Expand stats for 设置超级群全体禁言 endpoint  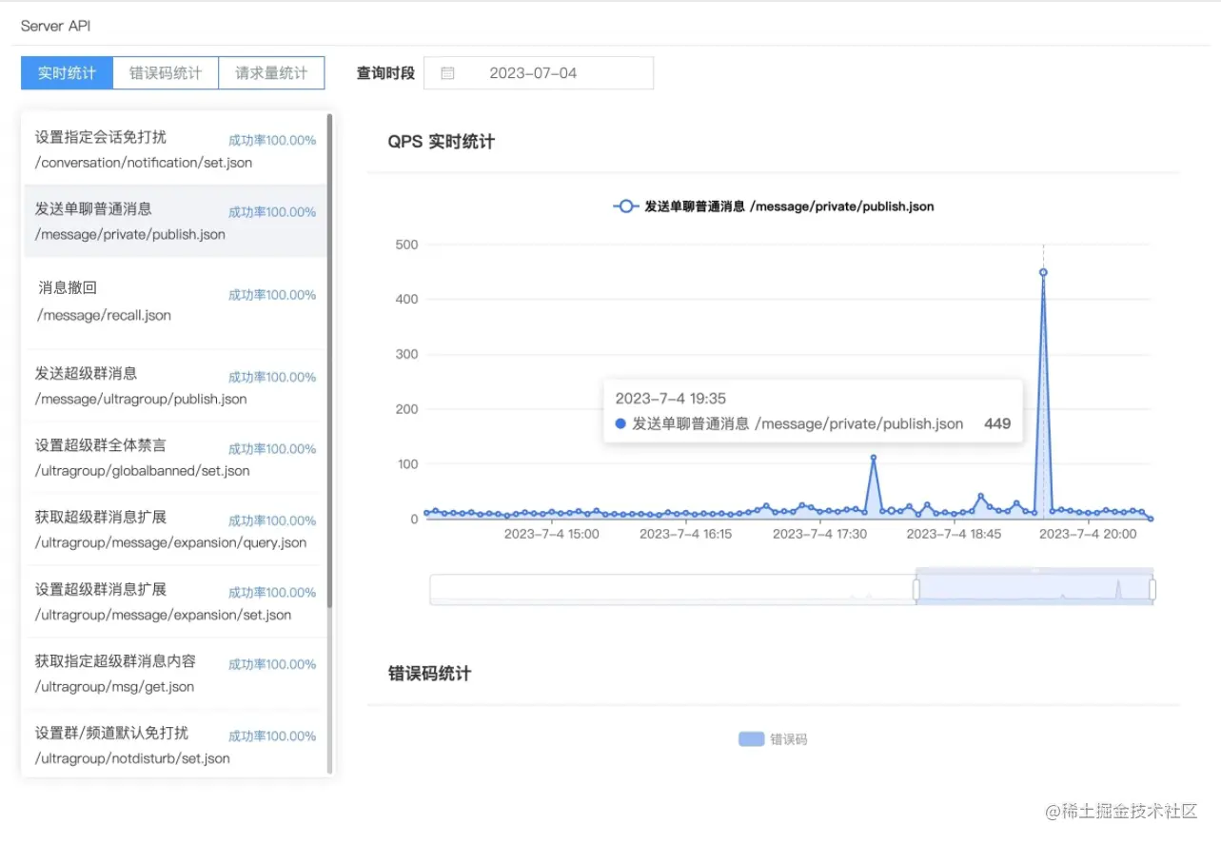[x=174, y=458]
